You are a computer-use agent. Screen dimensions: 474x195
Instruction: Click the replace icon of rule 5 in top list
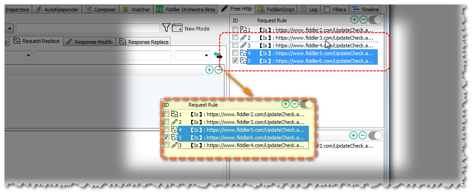243,61
